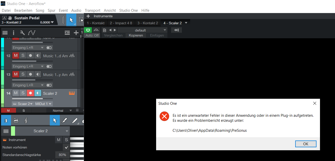335x161 pixels.
Task: Uncheck Noten vorhören
Action: [x=67, y=147]
